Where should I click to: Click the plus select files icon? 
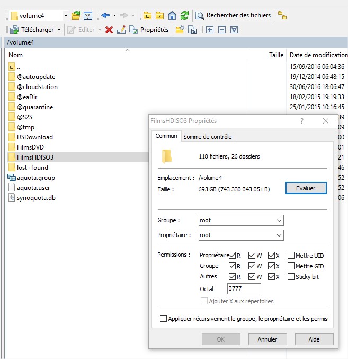point(210,30)
